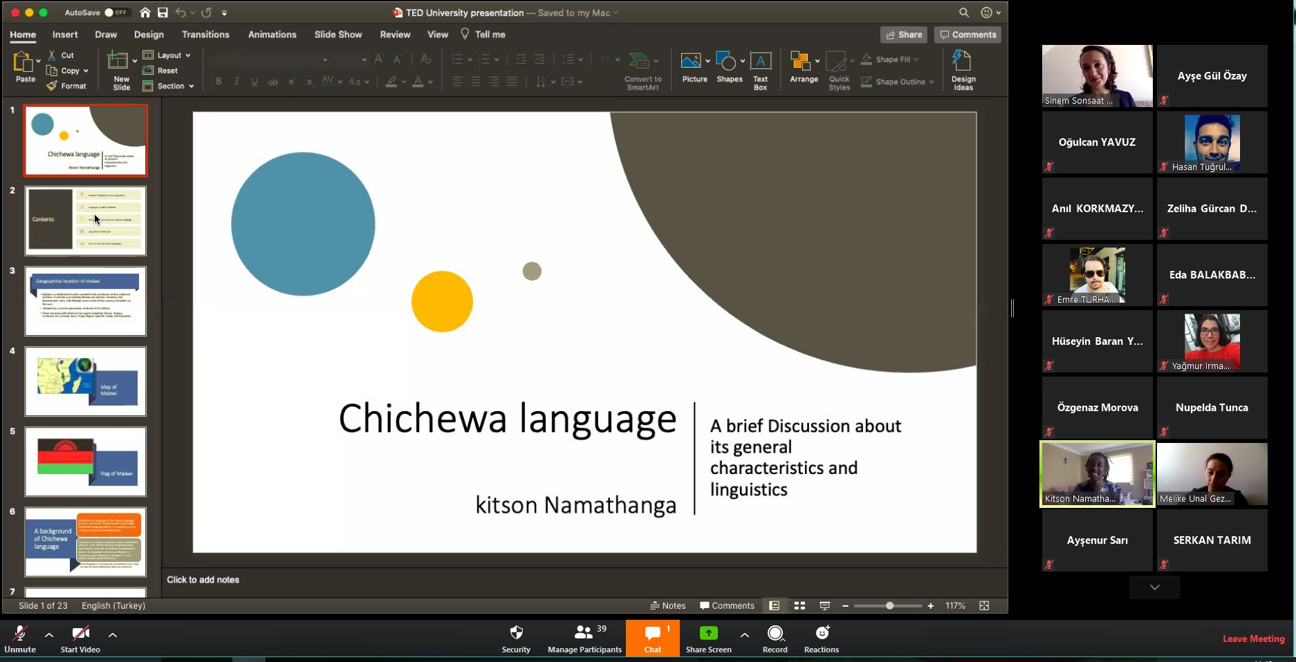This screenshot has height=662, width=1296.
Task: Click Leave Meeting
Action: [x=1253, y=639]
